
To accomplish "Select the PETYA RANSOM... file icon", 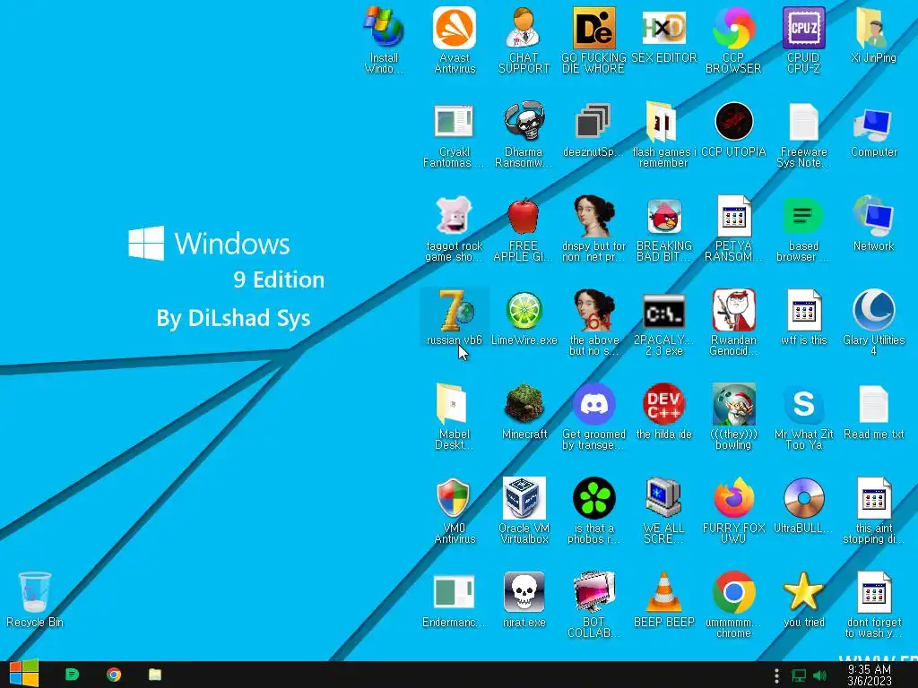I will [733, 228].
